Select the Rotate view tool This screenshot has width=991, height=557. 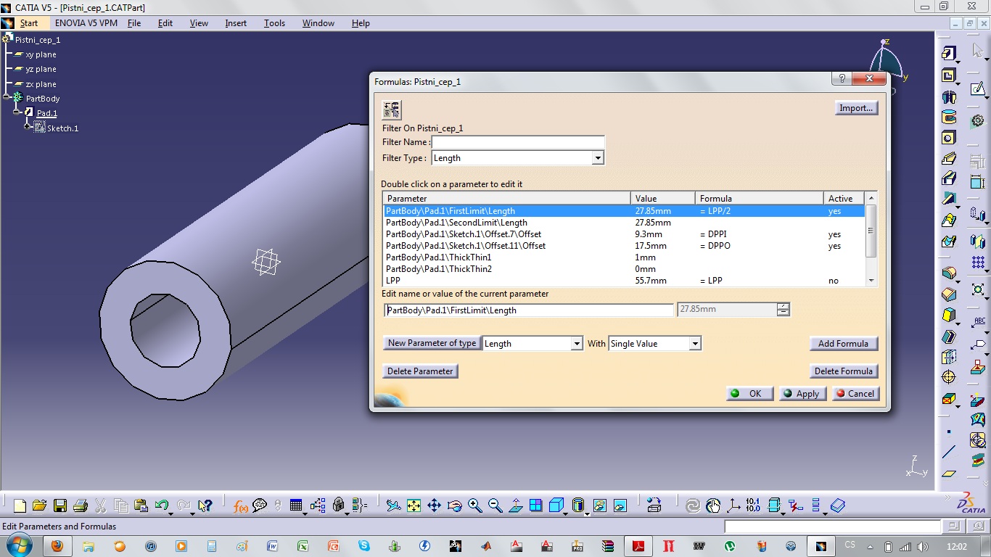coord(455,506)
